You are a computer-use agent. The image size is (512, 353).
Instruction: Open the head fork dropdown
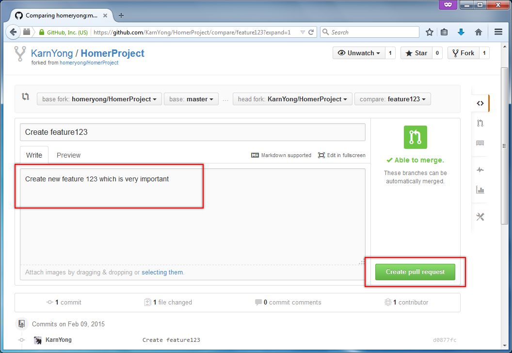[292, 99]
